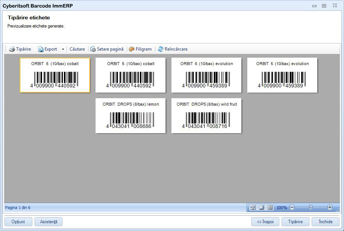Click the Reîncărcare reload button
The height and width of the screenshot is (231, 344).
pyautogui.click(x=173, y=49)
